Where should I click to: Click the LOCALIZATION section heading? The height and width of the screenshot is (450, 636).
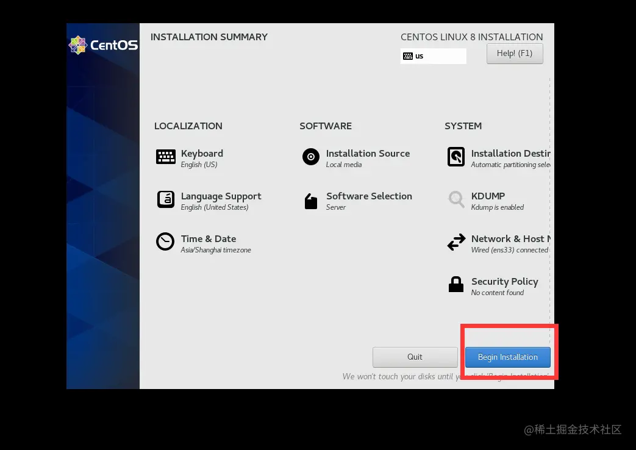[x=188, y=126]
